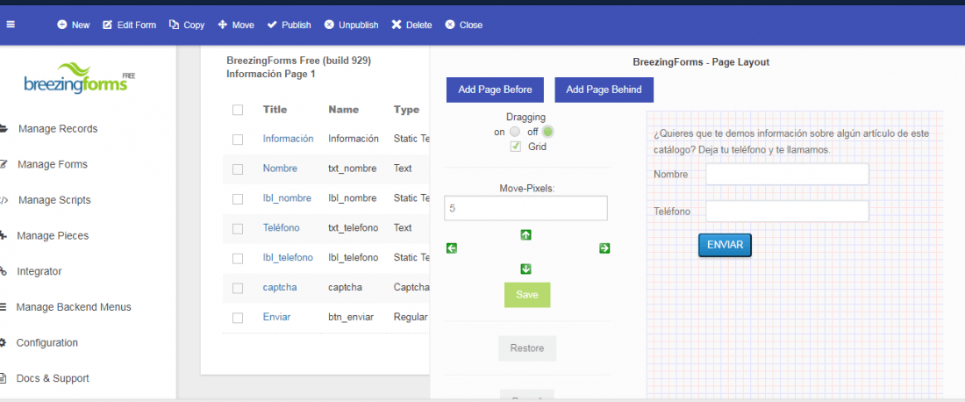Toggle the hamburger sidebar menu icon
Image resolution: width=965 pixels, height=402 pixels.
[x=11, y=25]
